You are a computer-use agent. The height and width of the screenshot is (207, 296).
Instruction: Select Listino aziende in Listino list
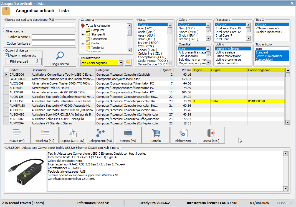[225, 52]
